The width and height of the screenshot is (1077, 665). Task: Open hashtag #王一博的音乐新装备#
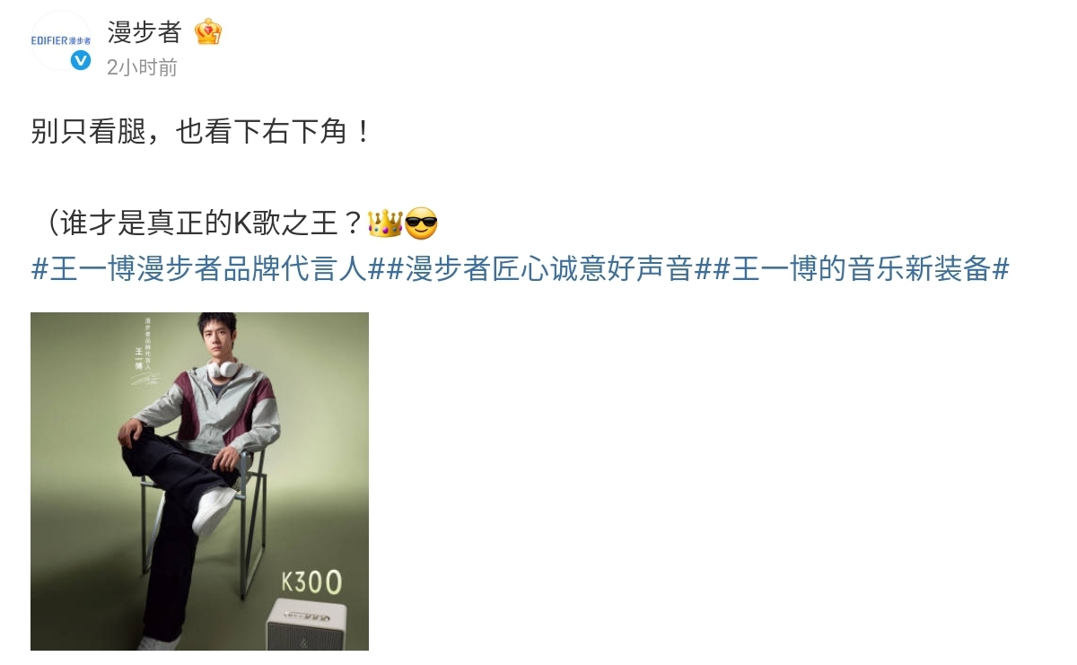(862, 269)
